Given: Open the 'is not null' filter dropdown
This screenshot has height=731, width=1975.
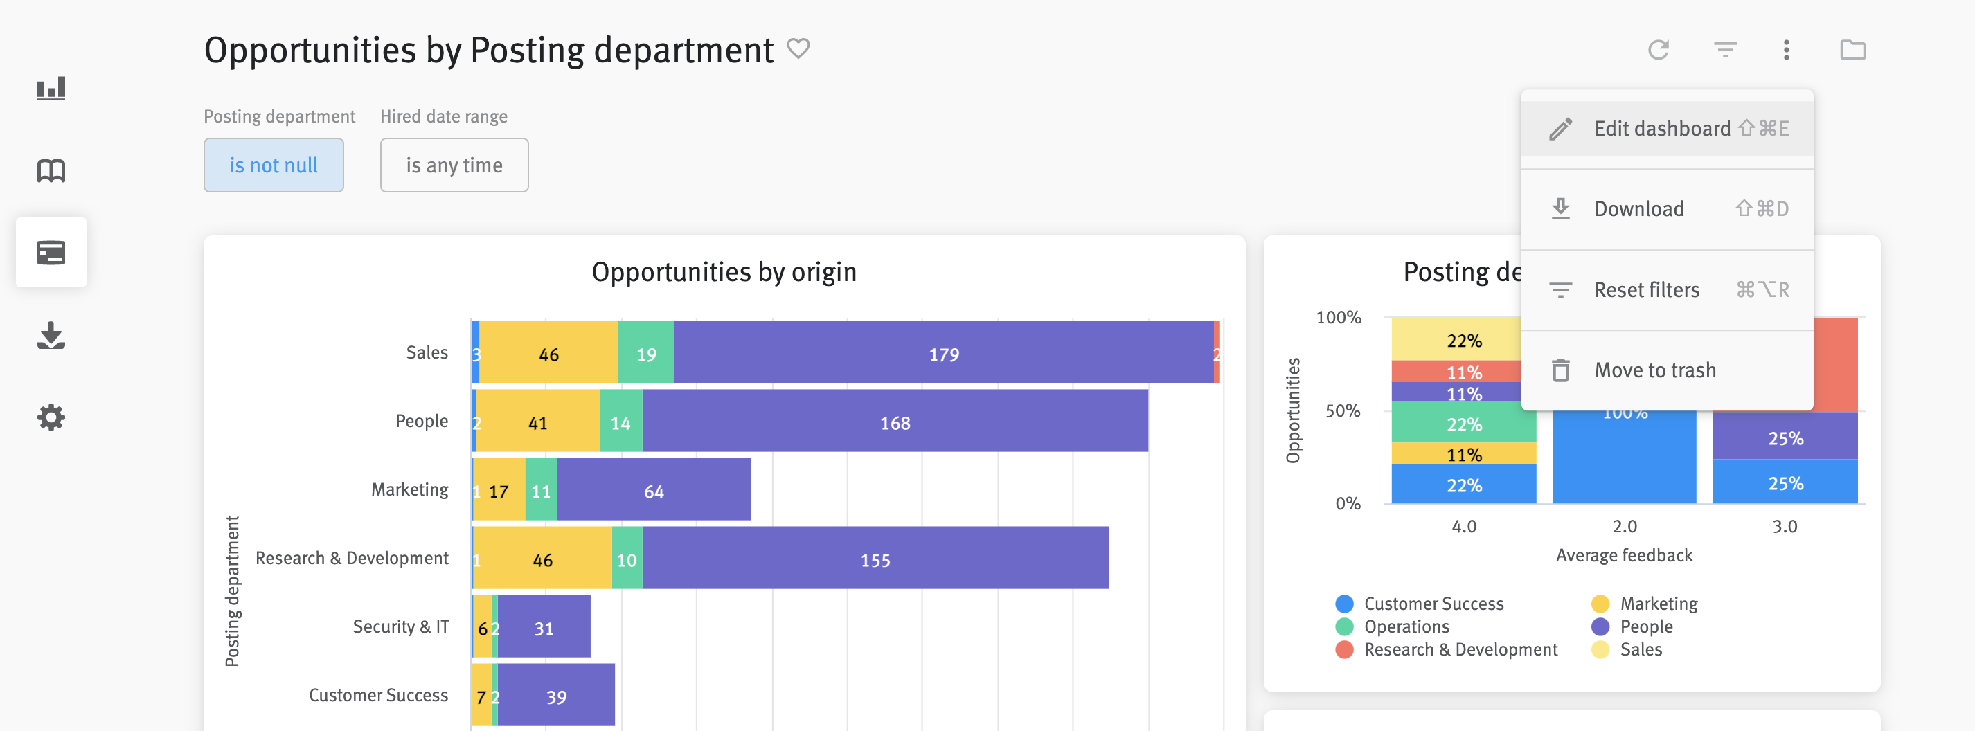Looking at the screenshot, I should click(274, 164).
